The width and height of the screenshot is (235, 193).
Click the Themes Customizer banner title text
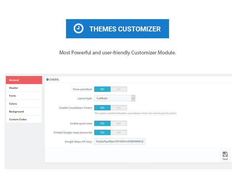125,29
